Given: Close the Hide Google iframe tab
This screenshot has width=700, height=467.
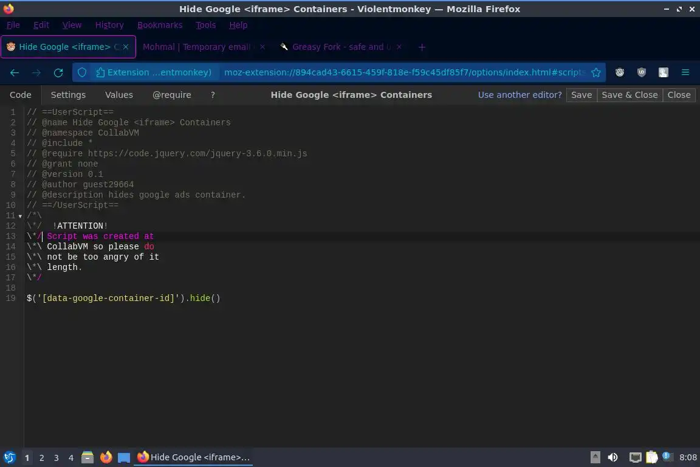Looking at the screenshot, I should click(x=126, y=47).
